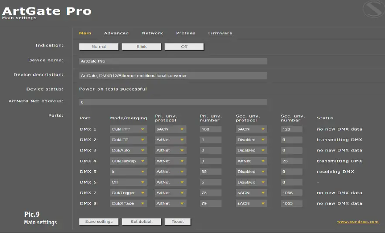Edit DMX 3 primary universe number 2
This screenshot has width=385, height=236.
pos(211,150)
